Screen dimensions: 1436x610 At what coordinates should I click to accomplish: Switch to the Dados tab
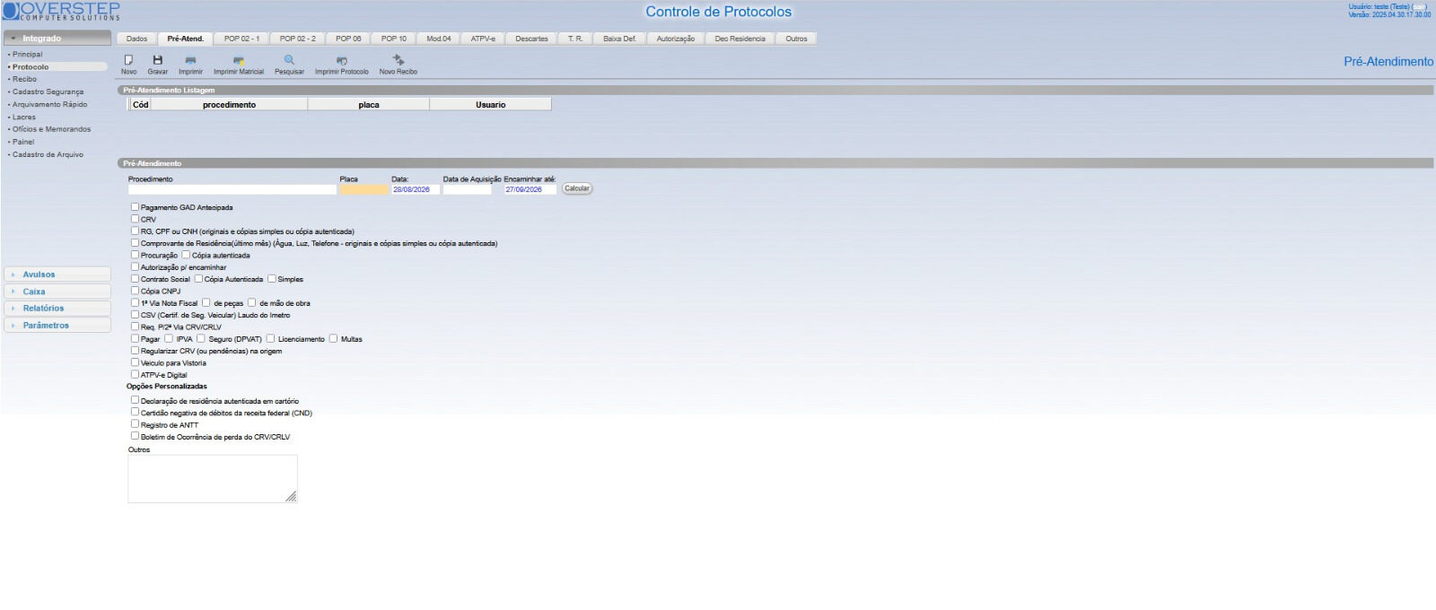click(136, 39)
